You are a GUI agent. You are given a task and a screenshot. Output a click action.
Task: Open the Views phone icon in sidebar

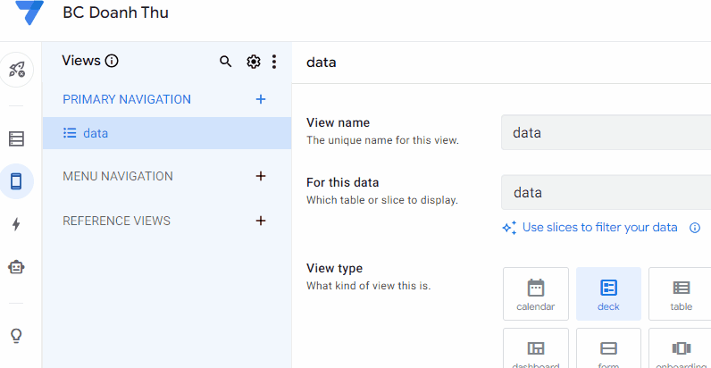pyautogui.click(x=17, y=181)
